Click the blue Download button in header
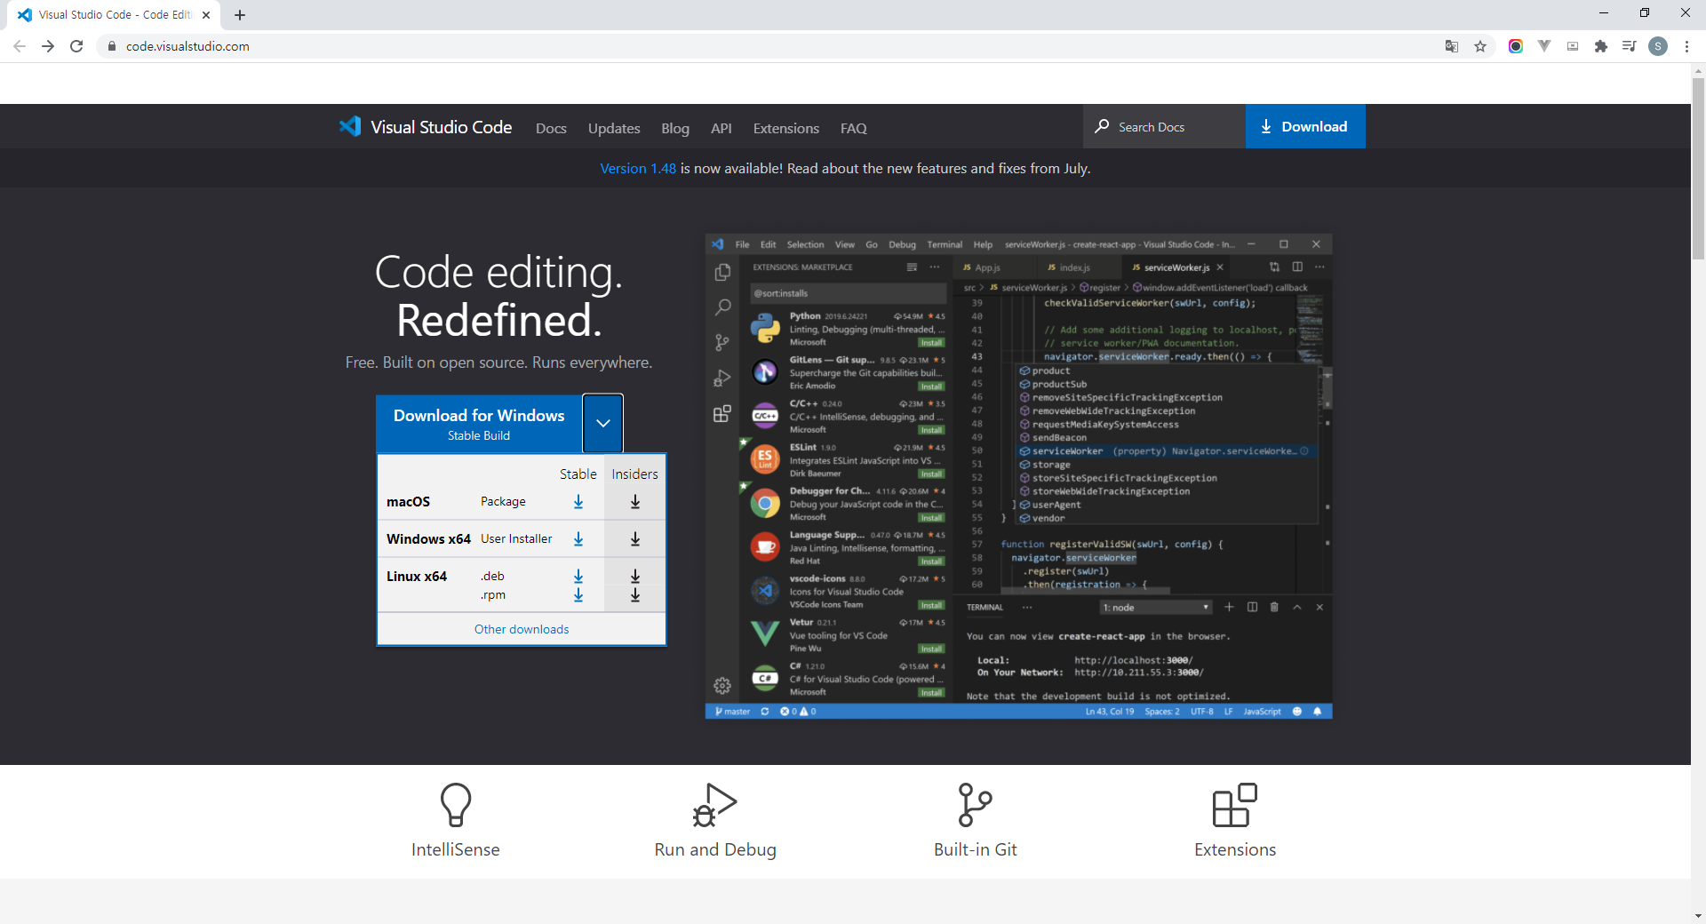 1305,126
